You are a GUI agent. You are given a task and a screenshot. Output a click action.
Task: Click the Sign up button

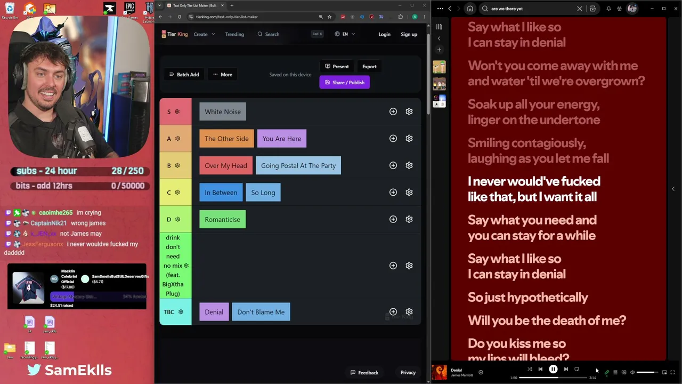pos(409,34)
